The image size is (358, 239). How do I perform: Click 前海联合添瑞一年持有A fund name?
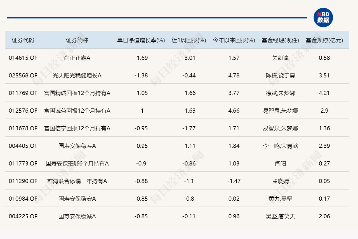(77, 181)
